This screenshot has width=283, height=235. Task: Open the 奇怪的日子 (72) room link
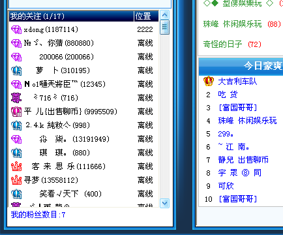(x=232, y=44)
